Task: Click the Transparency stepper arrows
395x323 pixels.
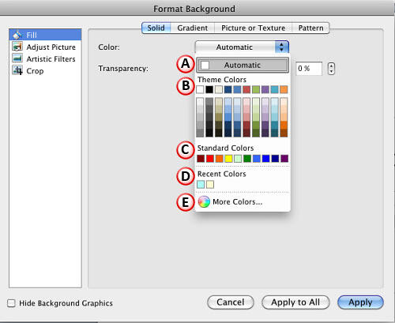Action: click(x=331, y=69)
